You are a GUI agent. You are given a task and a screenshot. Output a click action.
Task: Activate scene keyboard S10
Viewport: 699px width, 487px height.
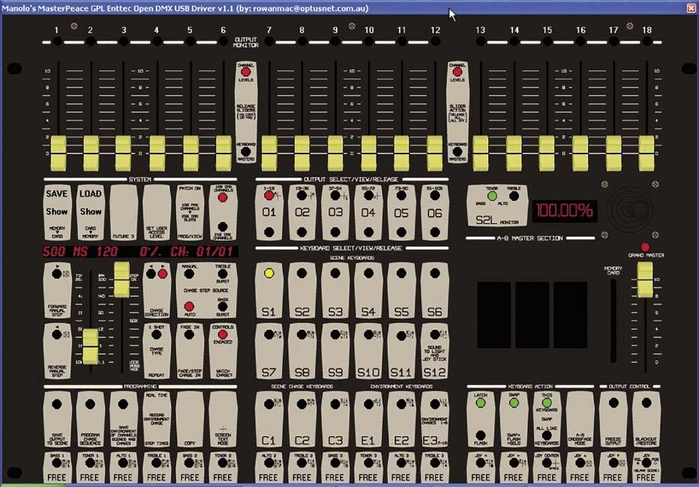368,351
